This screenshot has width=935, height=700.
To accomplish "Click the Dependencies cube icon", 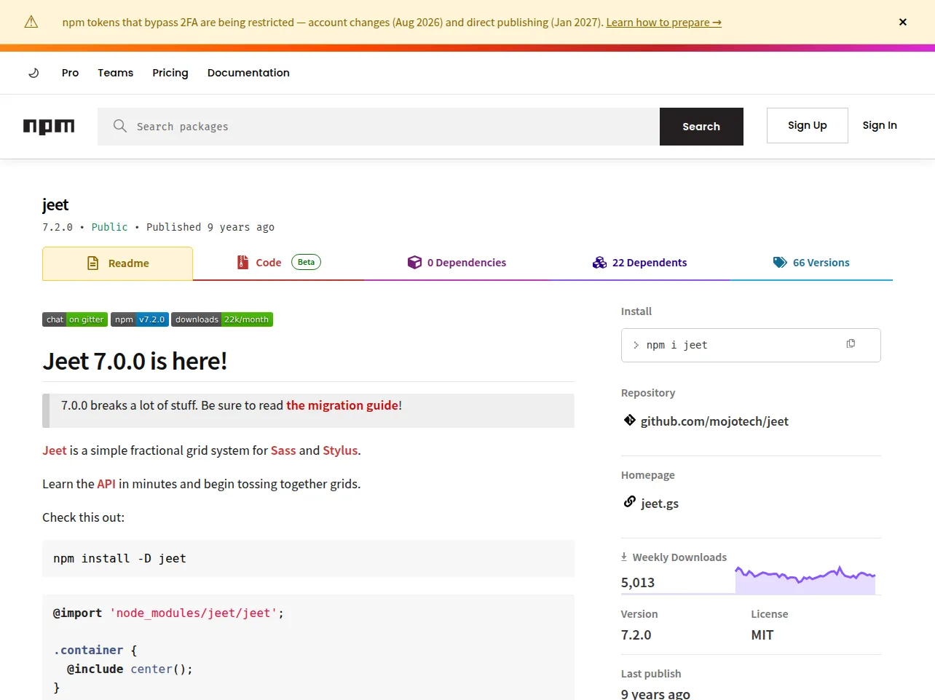I will 414,262.
